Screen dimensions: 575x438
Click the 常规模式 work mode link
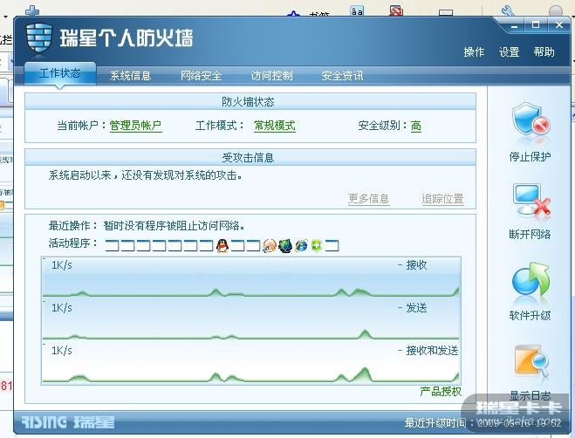pos(275,126)
